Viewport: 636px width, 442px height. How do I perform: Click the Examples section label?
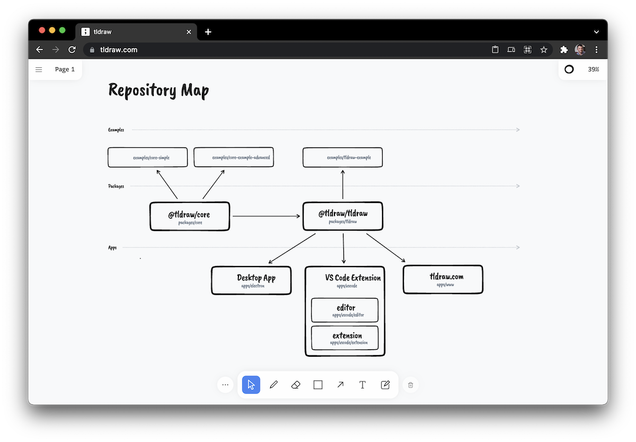(x=116, y=130)
